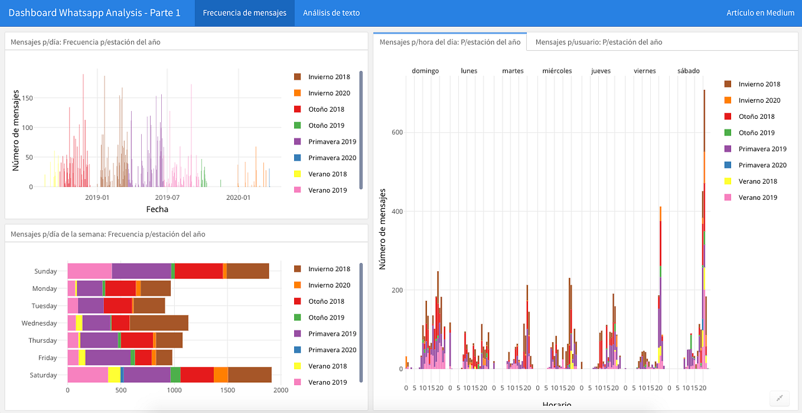Image resolution: width=802 pixels, height=413 pixels.
Task: Open the "Artículo en Medium" link
Action: tap(761, 12)
